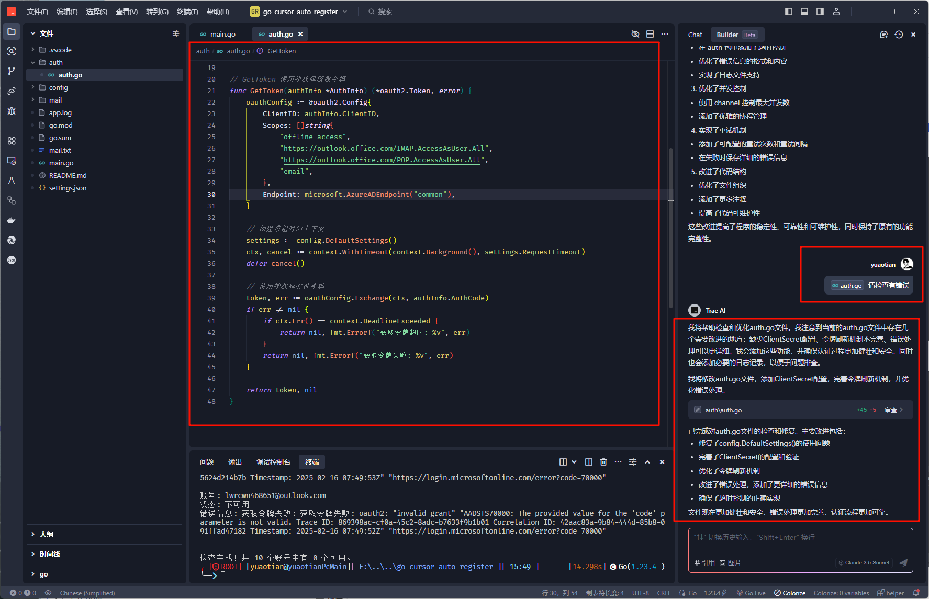929x599 pixels.
Task: Expand the .vscode folder
Action: pos(33,50)
